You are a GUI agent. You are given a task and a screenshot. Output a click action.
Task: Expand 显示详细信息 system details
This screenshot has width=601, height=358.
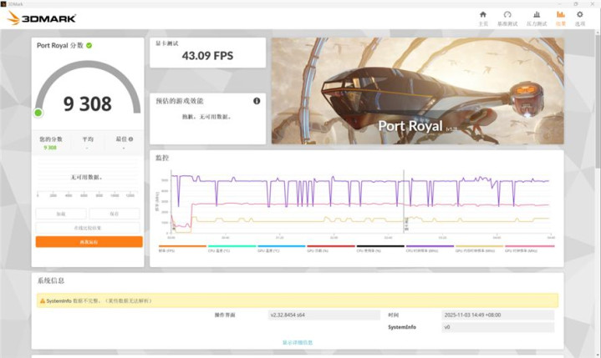(298, 342)
